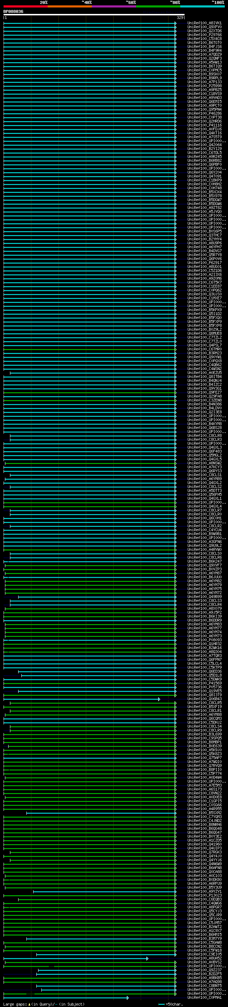Image resolution: width=228 pixels, height=1007 pixels.
Task: Click the yellow large-gap triangle in legend
Action: (x=29, y=1004)
